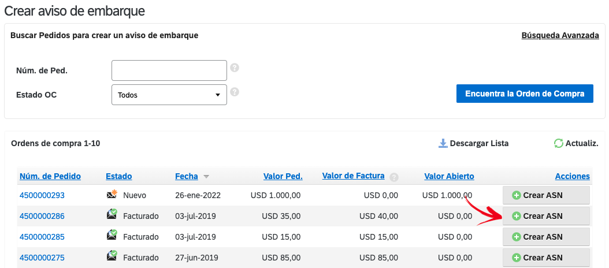Sort by Fecha column header
Screen dimensions: 609x268
click(187, 176)
